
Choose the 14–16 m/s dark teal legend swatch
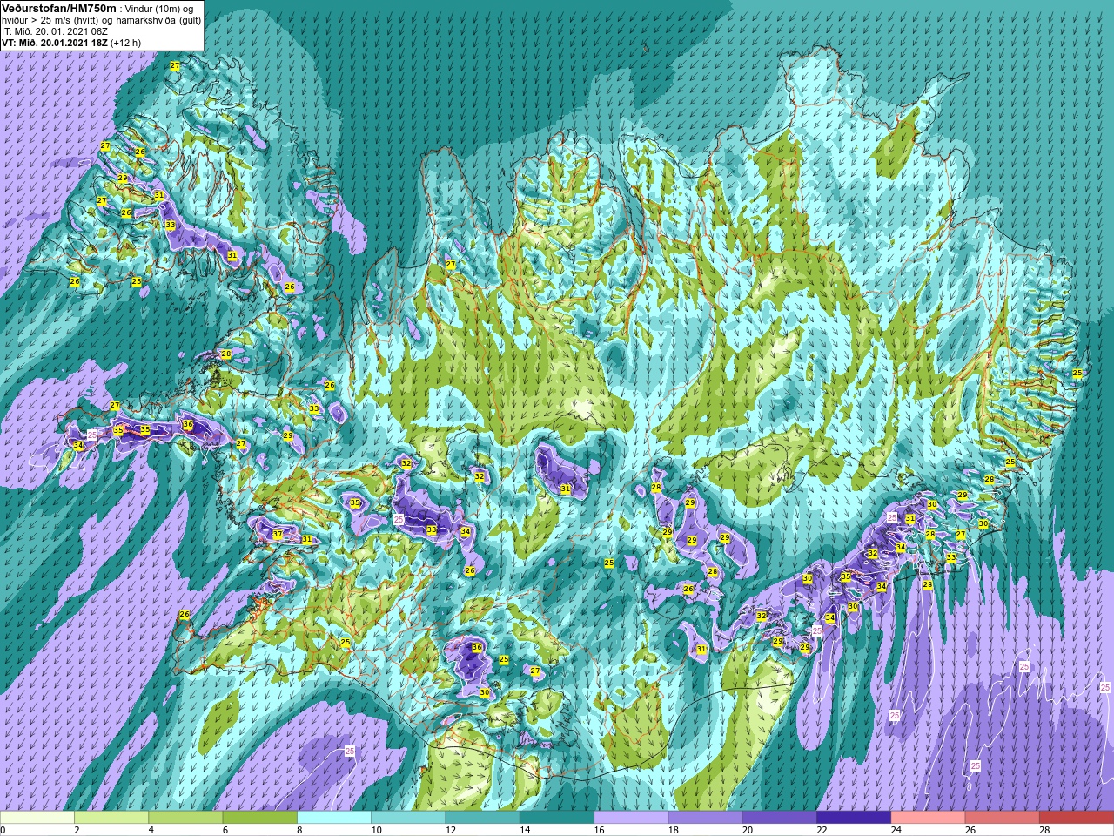click(x=557, y=818)
